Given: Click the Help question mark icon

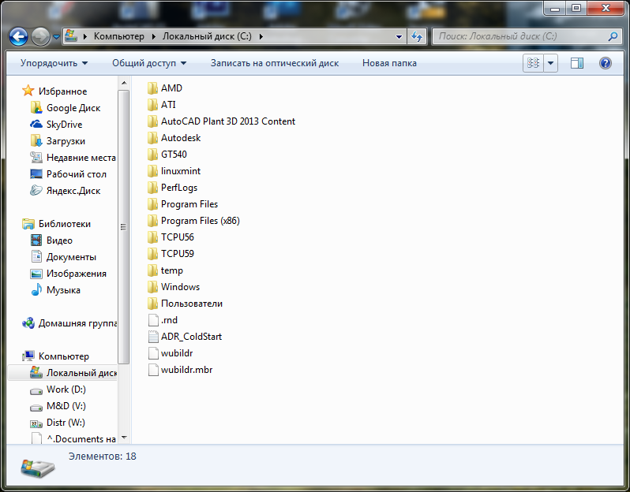Looking at the screenshot, I should click(605, 63).
